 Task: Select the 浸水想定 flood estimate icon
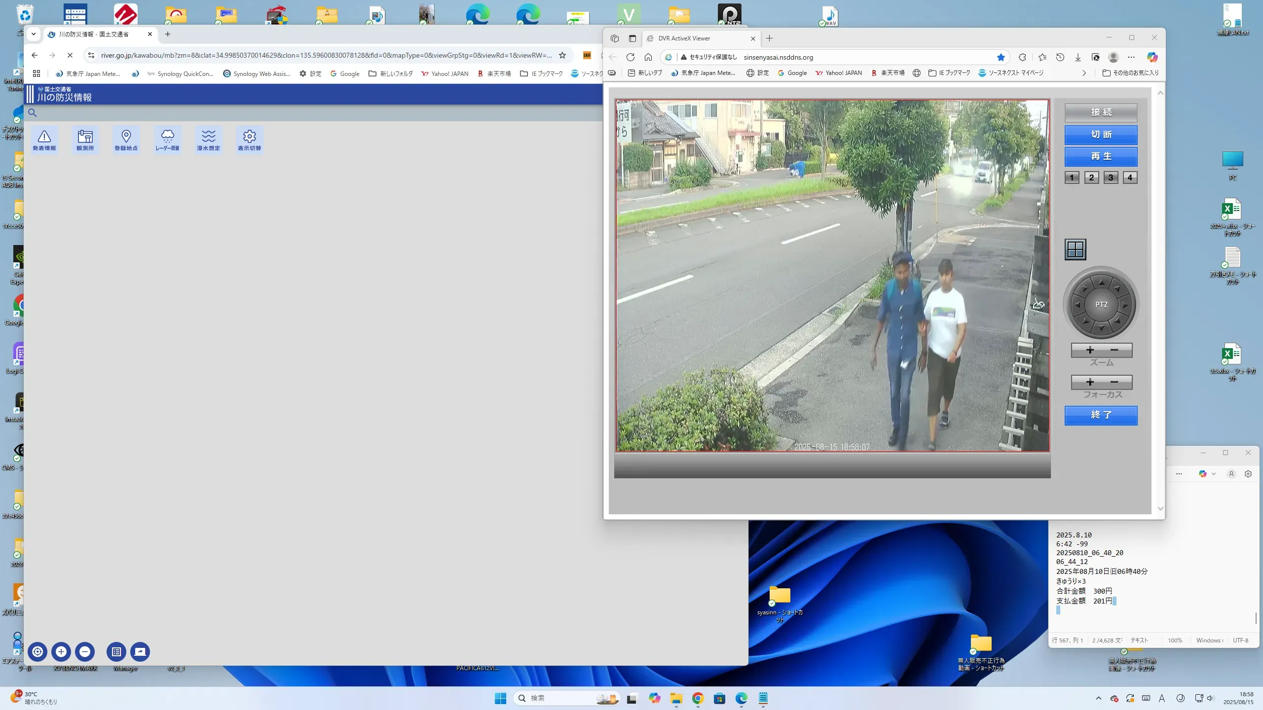pyautogui.click(x=208, y=140)
